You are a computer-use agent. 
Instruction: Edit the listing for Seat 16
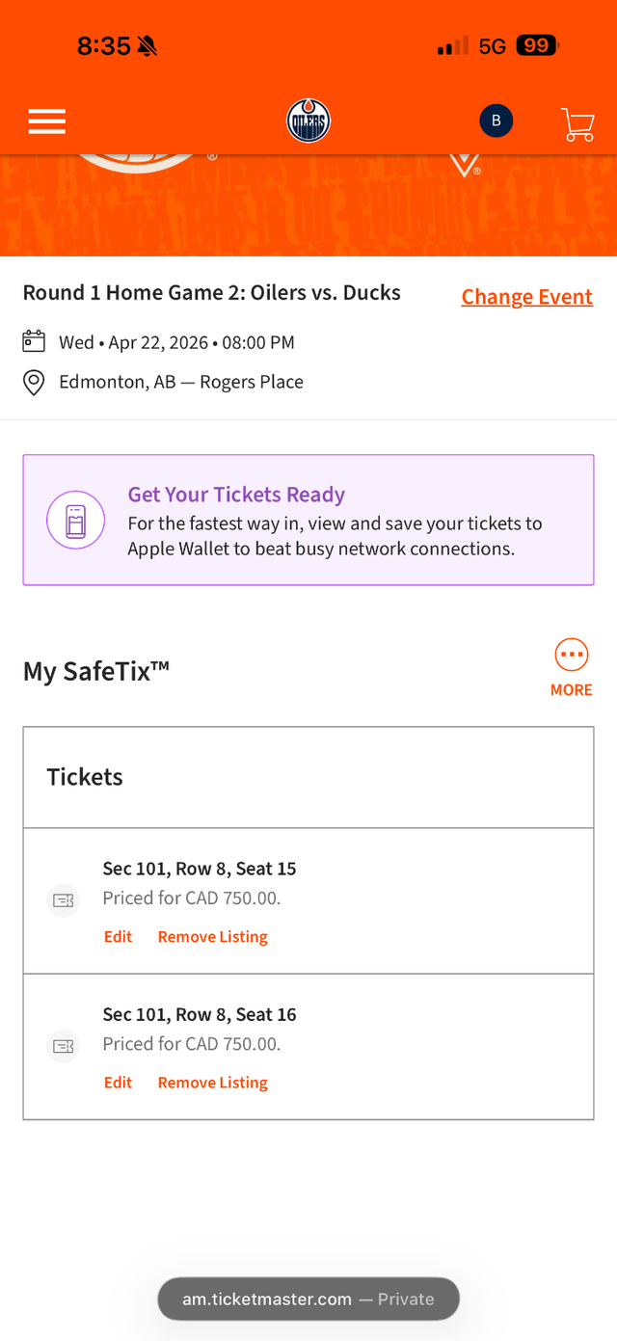(118, 1082)
